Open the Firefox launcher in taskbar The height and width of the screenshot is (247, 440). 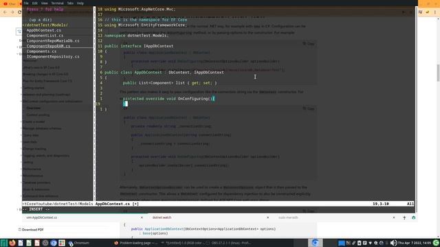12,243
